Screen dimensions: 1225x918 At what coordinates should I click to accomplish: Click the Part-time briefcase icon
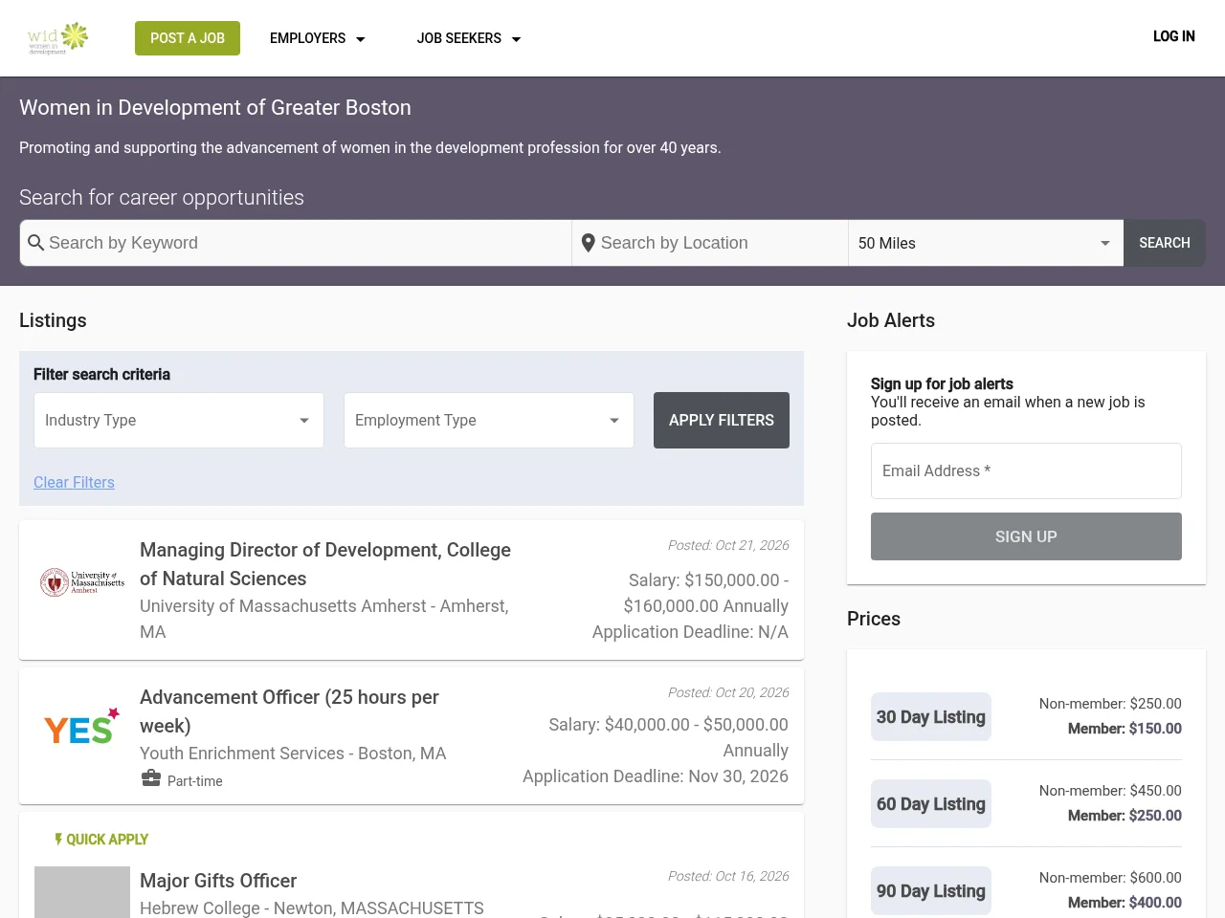[x=151, y=778]
